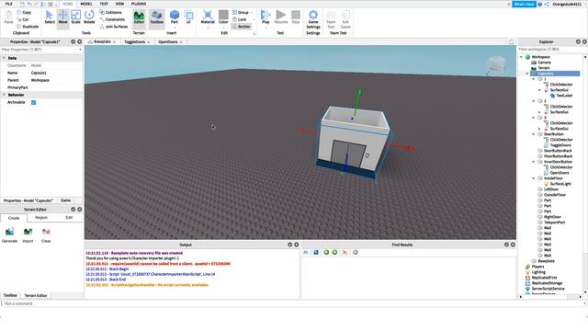The height and width of the screenshot is (331, 588).
Task: Select the Baseplate item in Explorer
Action: [546, 261]
